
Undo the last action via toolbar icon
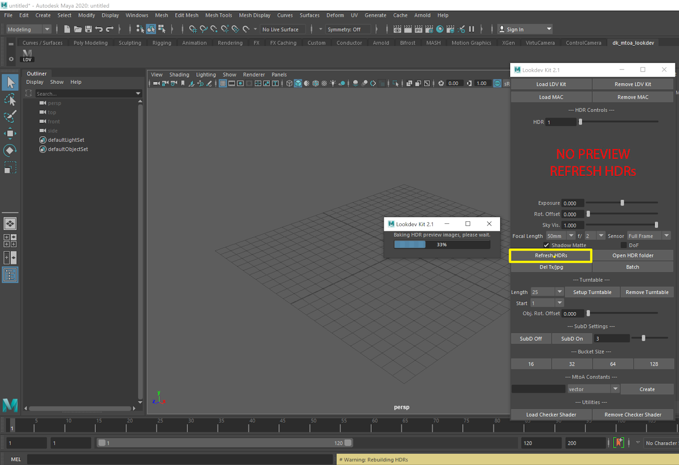(99, 29)
